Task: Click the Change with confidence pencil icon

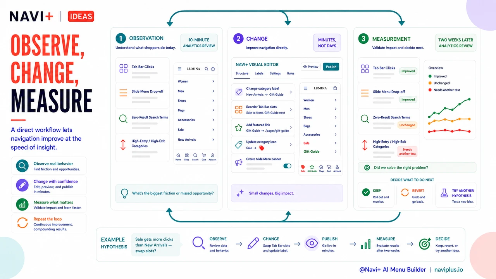Action: pos(22,185)
